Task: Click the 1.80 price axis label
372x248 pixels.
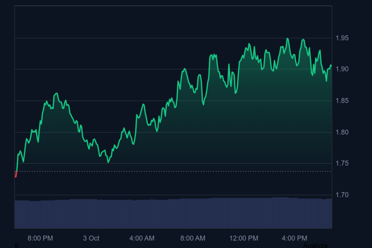Action: pyautogui.click(x=342, y=132)
